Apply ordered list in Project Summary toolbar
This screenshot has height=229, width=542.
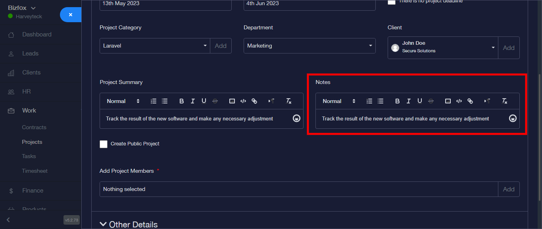[x=154, y=101]
